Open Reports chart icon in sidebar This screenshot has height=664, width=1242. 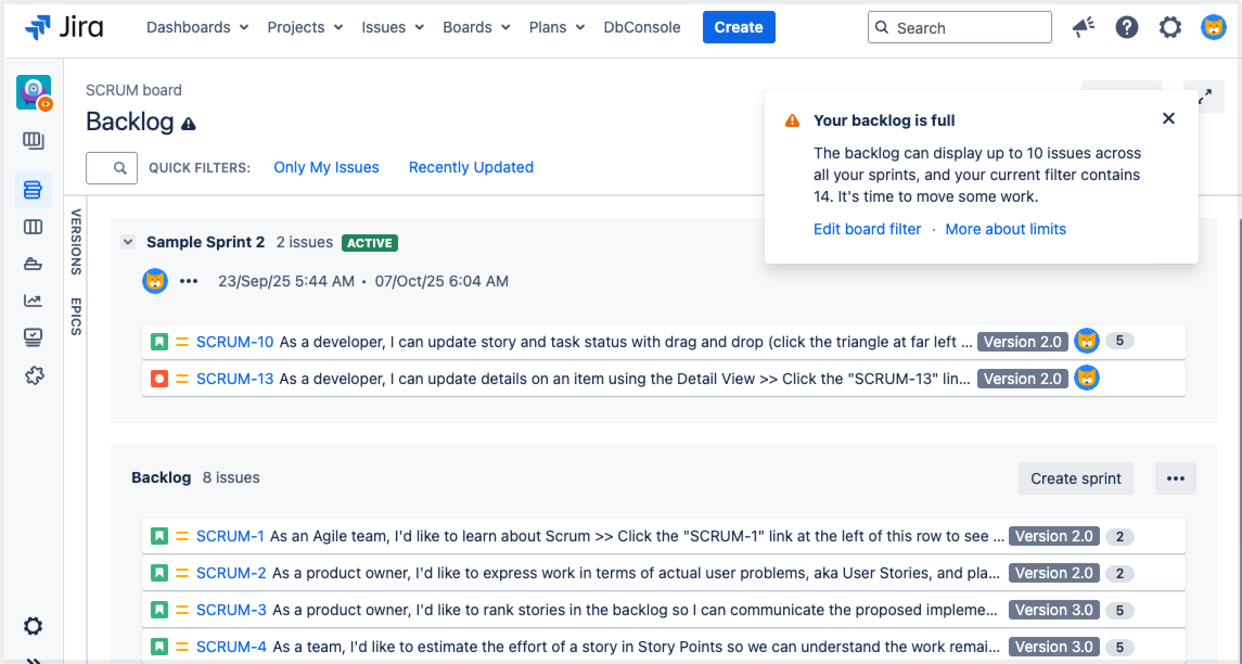coord(33,301)
